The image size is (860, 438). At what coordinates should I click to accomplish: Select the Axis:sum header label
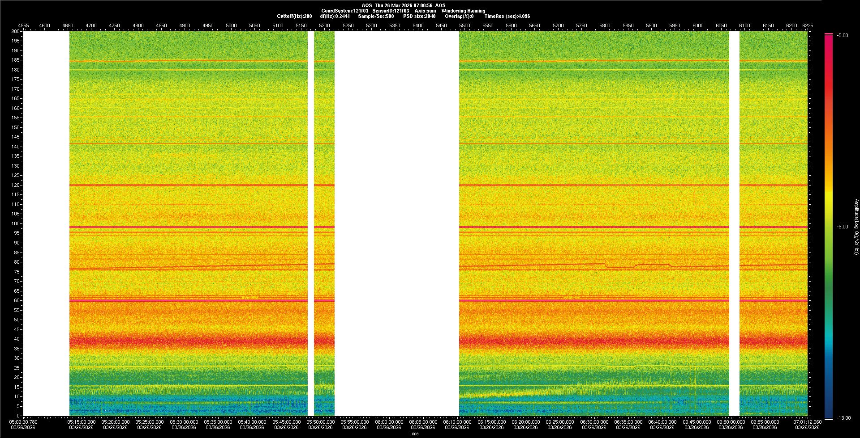(x=425, y=11)
